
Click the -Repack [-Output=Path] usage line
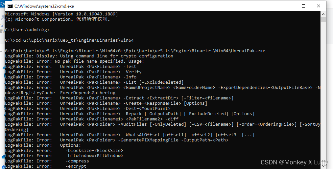click(x=130, y=114)
